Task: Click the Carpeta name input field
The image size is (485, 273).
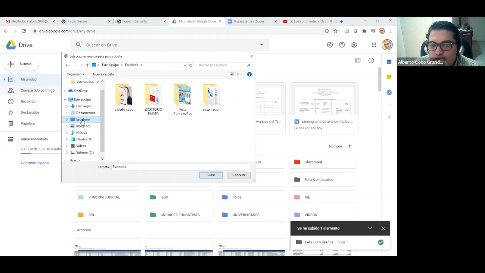Action: [181, 167]
